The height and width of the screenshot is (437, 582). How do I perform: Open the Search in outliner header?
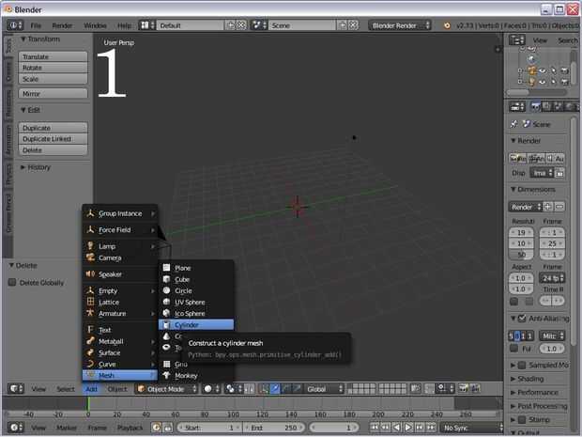pyautogui.click(x=568, y=40)
